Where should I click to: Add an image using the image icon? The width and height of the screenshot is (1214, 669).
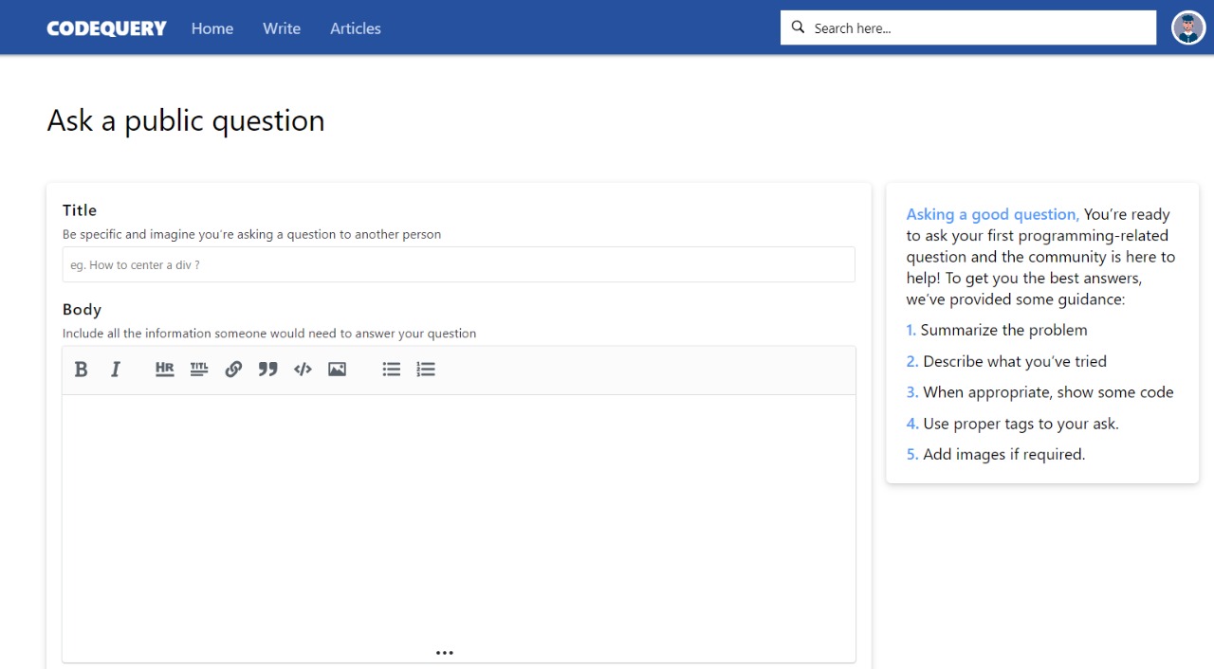coord(337,370)
